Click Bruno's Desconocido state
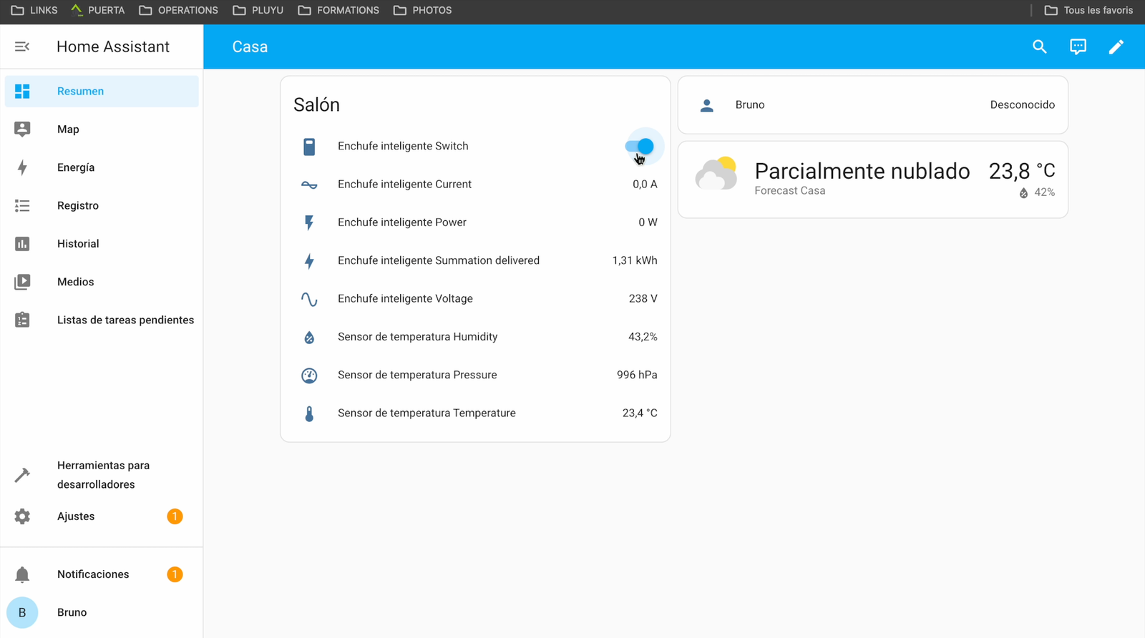The width and height of the screenshot is (1145, 638). [x=1022, y=105]
